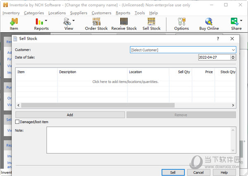Click inside the Note text area
Image resolution: width=248 pixels, height=176 pixels.
(139, 140)
